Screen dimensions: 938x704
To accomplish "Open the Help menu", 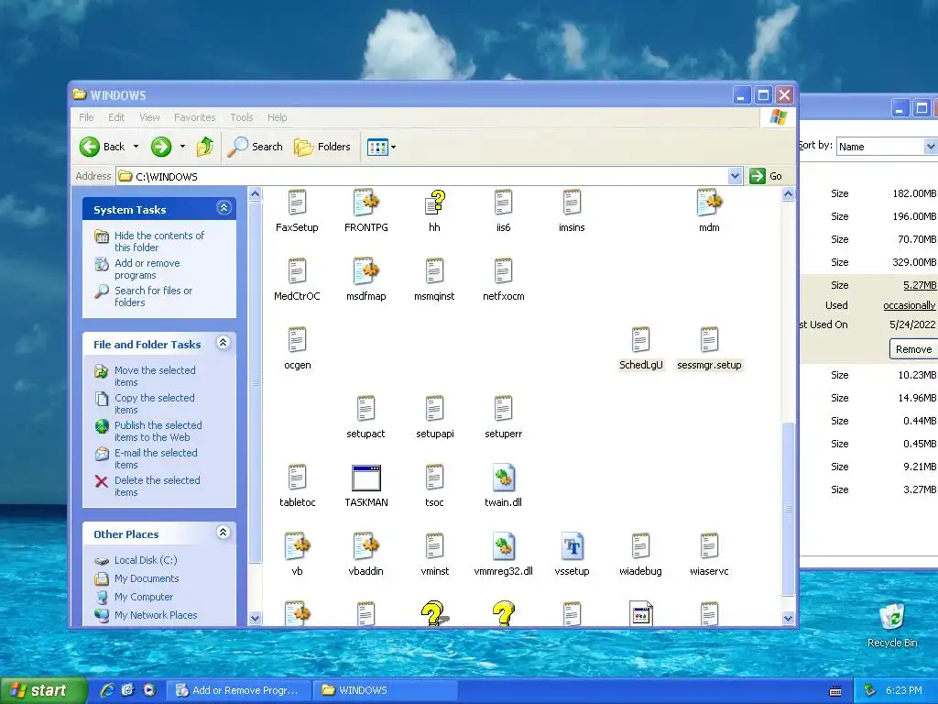I will 277,117.
